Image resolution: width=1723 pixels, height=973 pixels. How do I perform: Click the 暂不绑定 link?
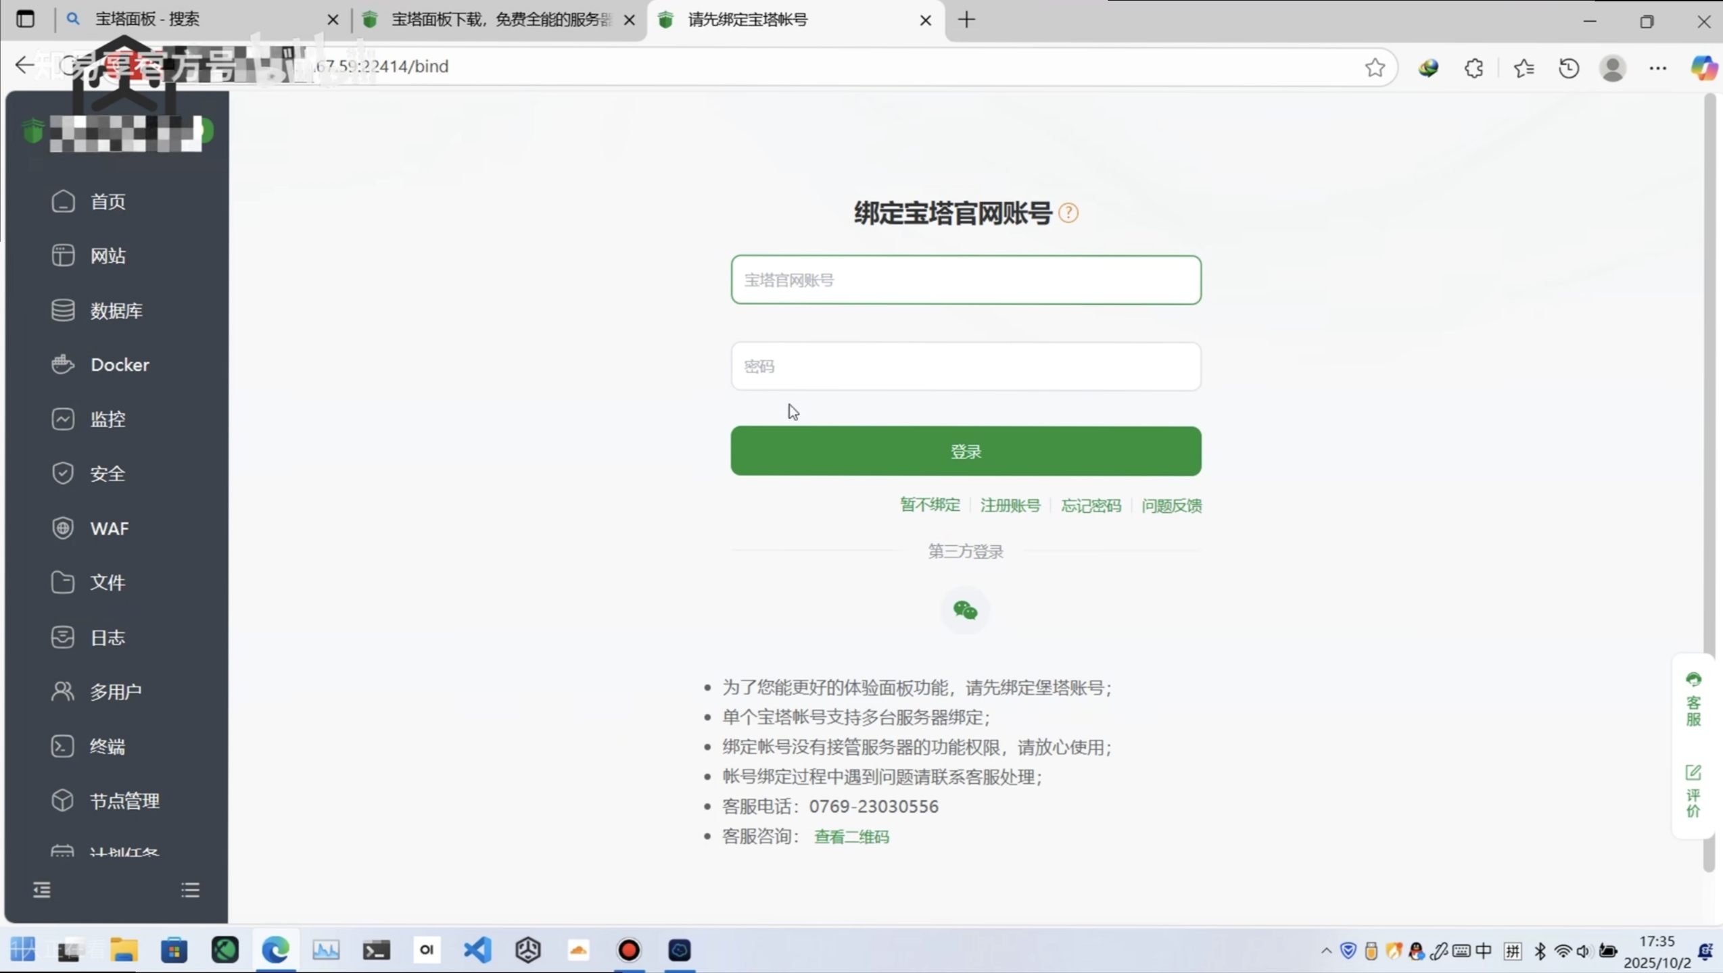[x=930, y=505]
